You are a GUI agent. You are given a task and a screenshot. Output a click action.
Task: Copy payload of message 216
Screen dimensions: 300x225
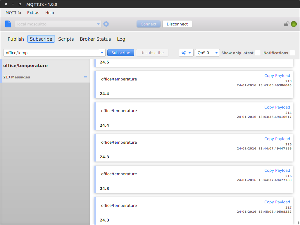pos(277,170)
